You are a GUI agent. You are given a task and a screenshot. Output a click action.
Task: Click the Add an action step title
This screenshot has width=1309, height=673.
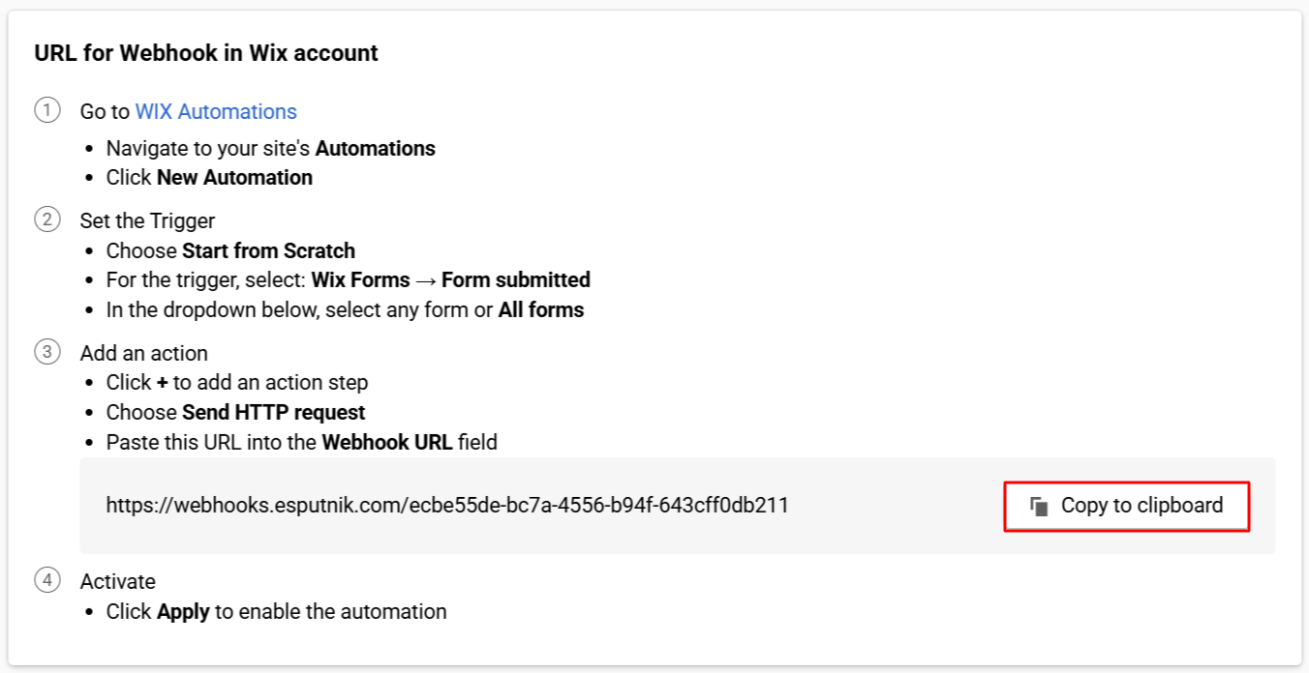click(143, 353)
